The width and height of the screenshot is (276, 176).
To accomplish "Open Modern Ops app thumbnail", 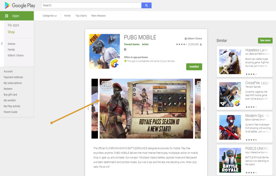I will [230, 127].
